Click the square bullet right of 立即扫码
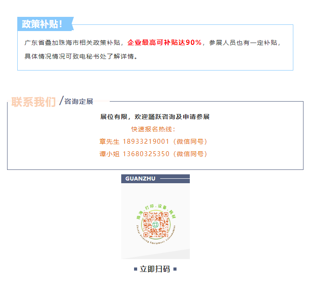This screenshot has width=315, height=287. click(x=175, y=269)
